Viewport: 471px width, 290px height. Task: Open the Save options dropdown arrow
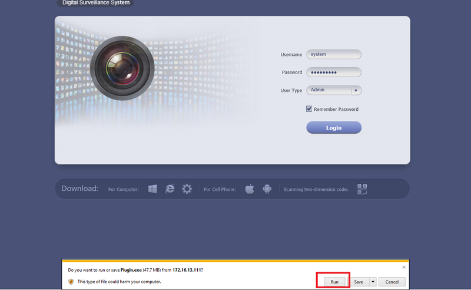(x=373, y=282)
